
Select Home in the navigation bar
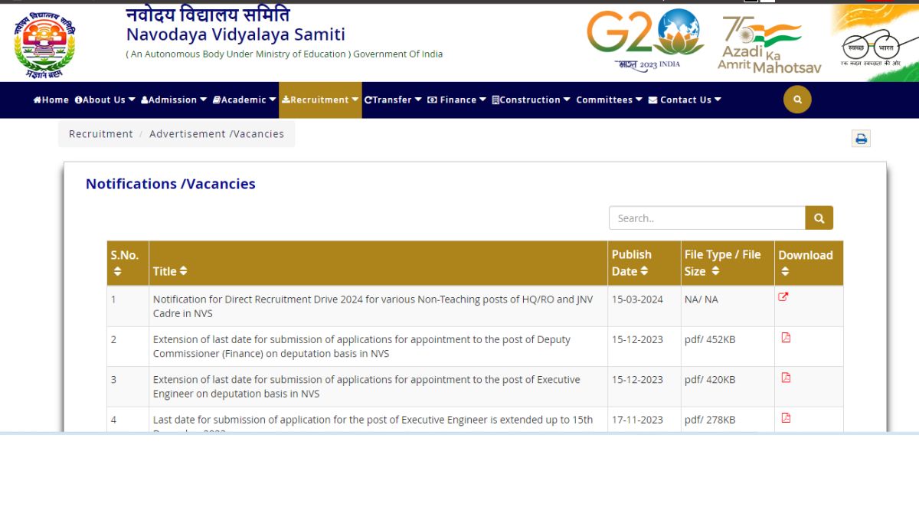click(x=51, y=100)
